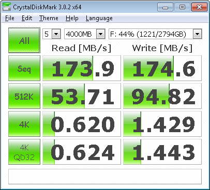Start the 4K QD32 benchmark
Image resolution: width=210 pixels, height=190 pixels.
pyautogui.click(x=24, y=152)
